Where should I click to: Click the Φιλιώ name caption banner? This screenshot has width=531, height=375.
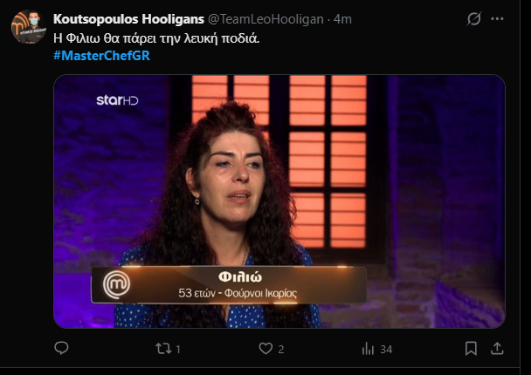(229, 285)
